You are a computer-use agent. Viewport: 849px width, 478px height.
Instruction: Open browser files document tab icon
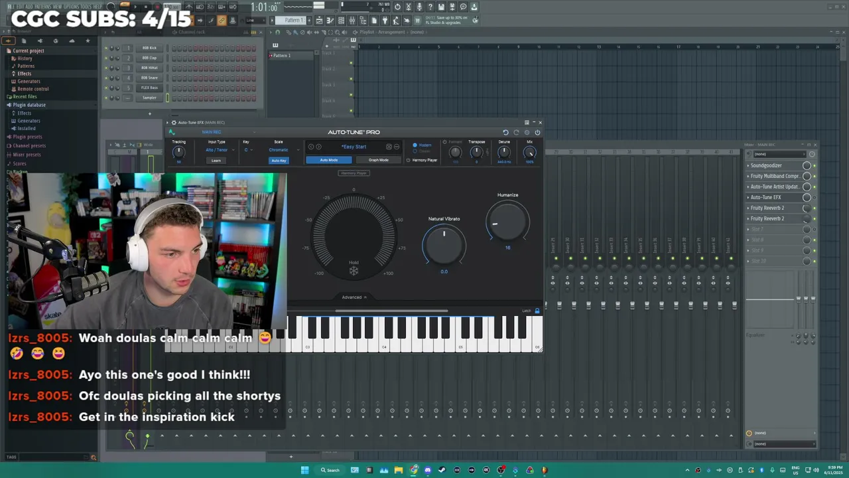click(24, 40)
